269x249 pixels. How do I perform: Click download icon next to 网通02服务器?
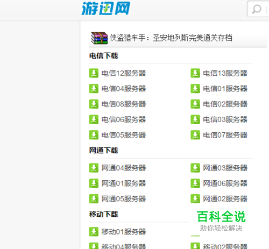click(195, 198)
